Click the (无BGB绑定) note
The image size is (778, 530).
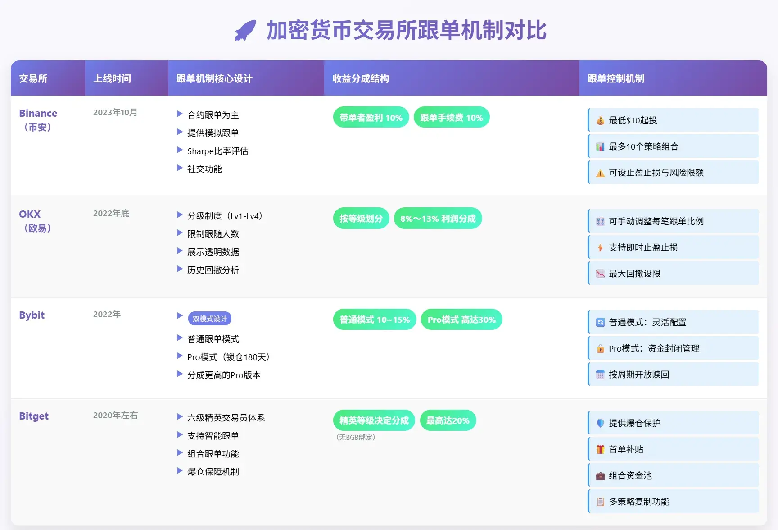(356, 437)
